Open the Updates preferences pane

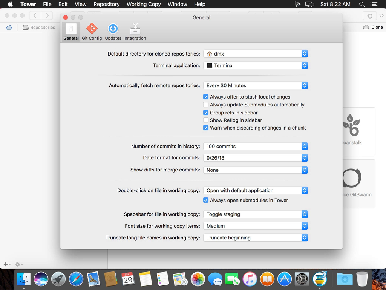[x=113, y=32]
